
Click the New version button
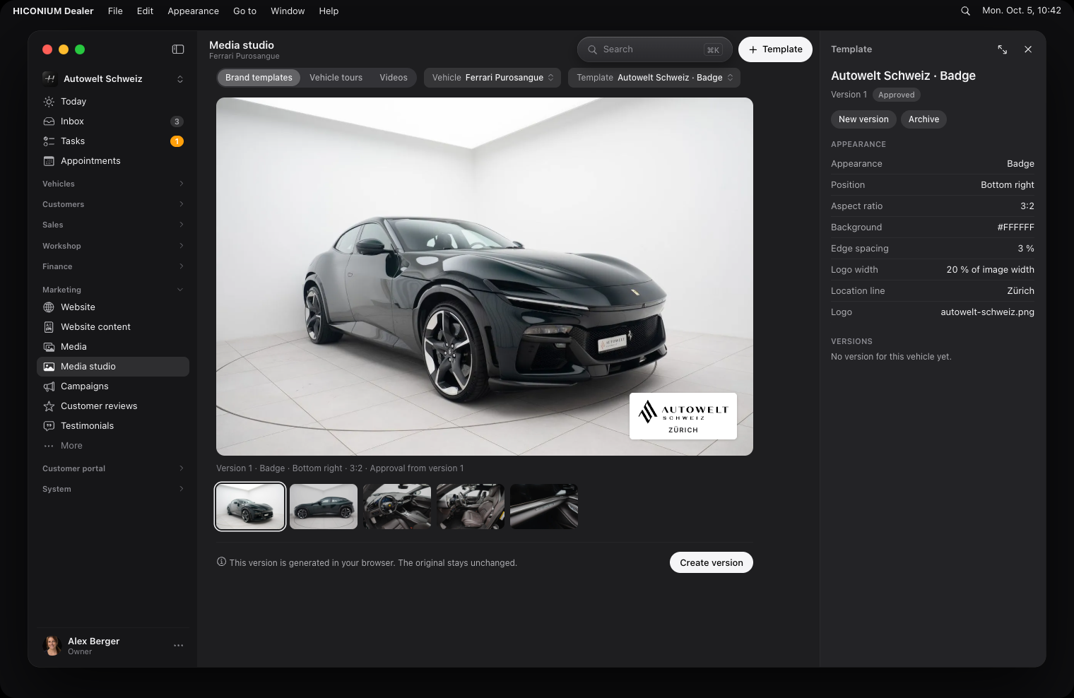pyautogui.click(x=863, y=119)
